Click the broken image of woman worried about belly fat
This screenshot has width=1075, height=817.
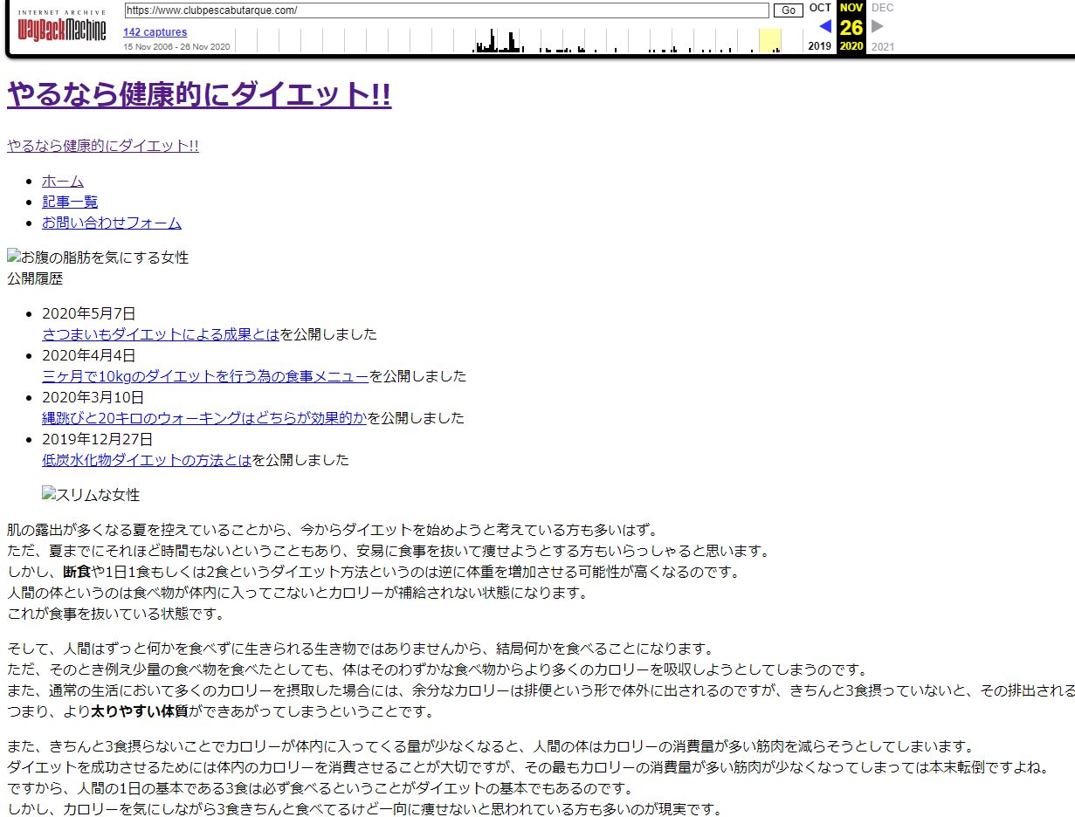click(98, 257)
